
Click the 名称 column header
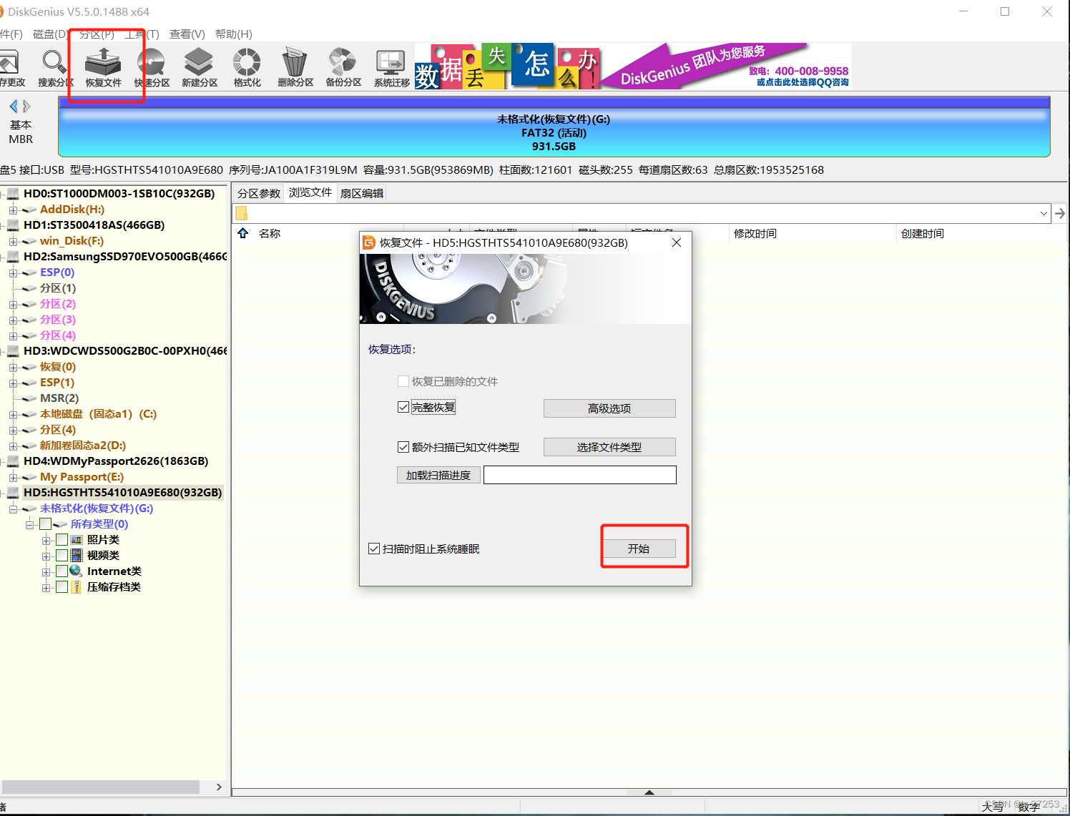click(270, 233)
